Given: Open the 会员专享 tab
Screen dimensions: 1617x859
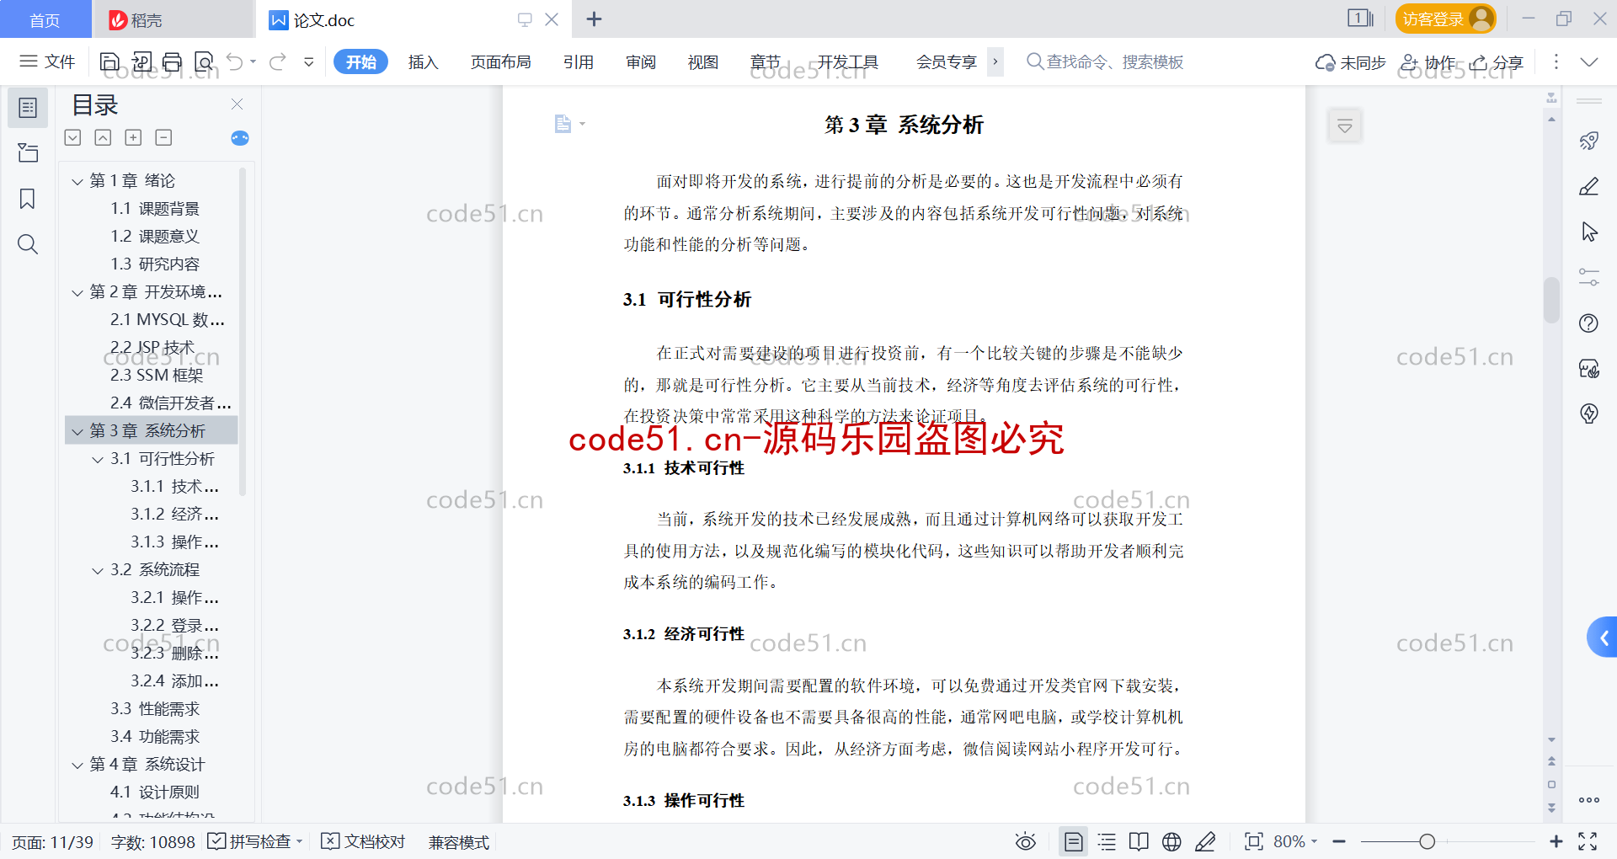Looking at the screenshot, I should 946,61.
